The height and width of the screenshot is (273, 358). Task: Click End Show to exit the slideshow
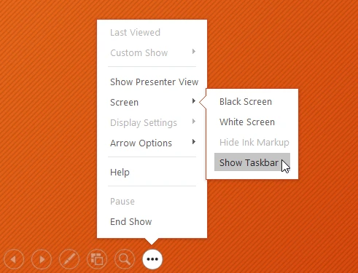pyautogui.click(x=131, y=222)
